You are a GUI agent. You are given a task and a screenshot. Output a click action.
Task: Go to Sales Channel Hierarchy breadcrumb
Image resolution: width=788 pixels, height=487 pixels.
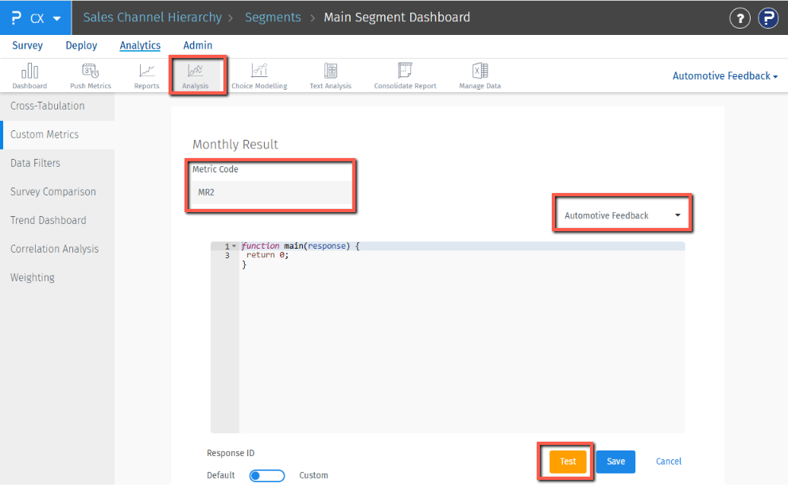click(153, 17)
